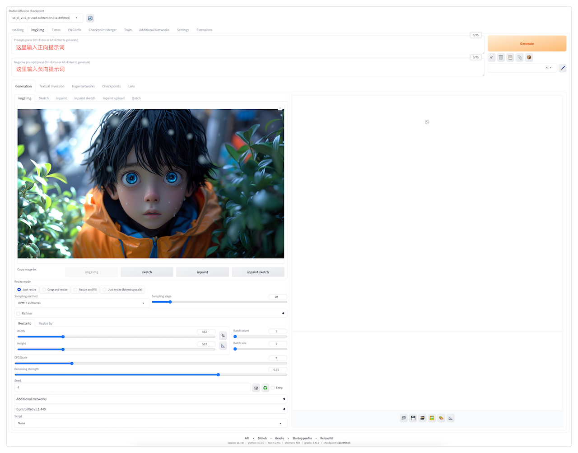
Task: Click the swap width and height arrows icon
Action: coord(223,336)
